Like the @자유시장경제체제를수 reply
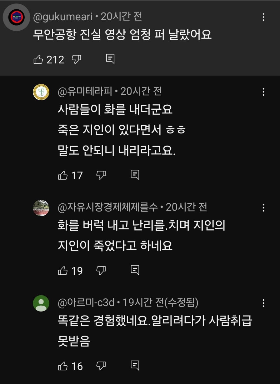Viewport: 280px width, 384px height. (x=63, y=271)
